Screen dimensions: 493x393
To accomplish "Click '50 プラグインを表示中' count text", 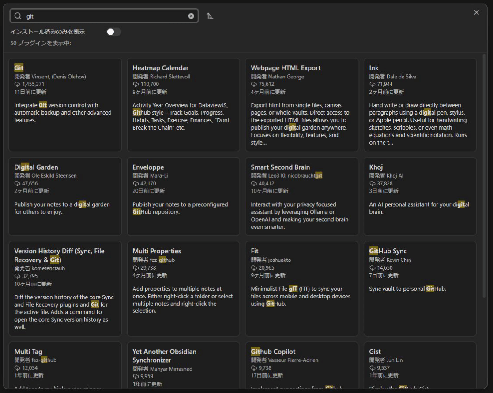I will (x=41, y=43).
